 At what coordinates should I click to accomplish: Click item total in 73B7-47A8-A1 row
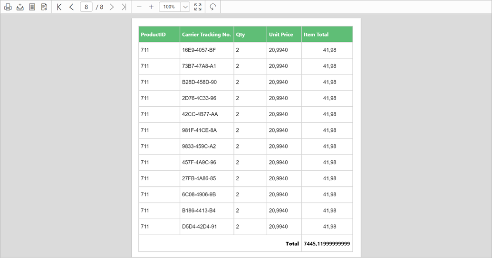(329, 66)
